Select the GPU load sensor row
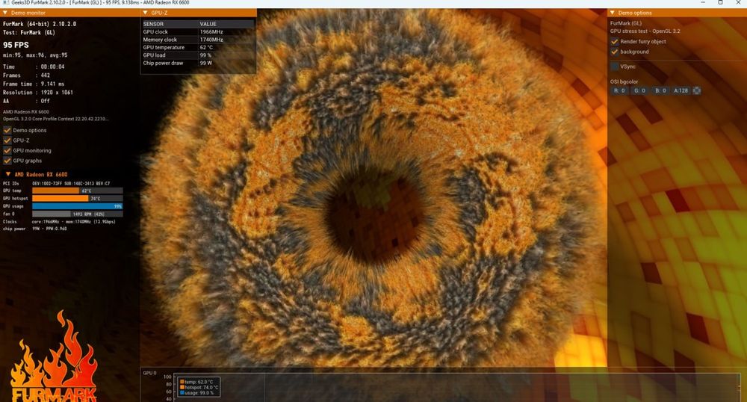The image size is (747, 402). 198,55
